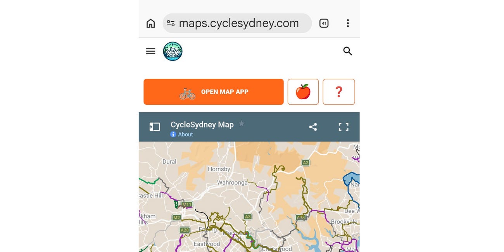Open the browser three-dot menu
The width and height of the screenshot is (504, 252).
348,23
